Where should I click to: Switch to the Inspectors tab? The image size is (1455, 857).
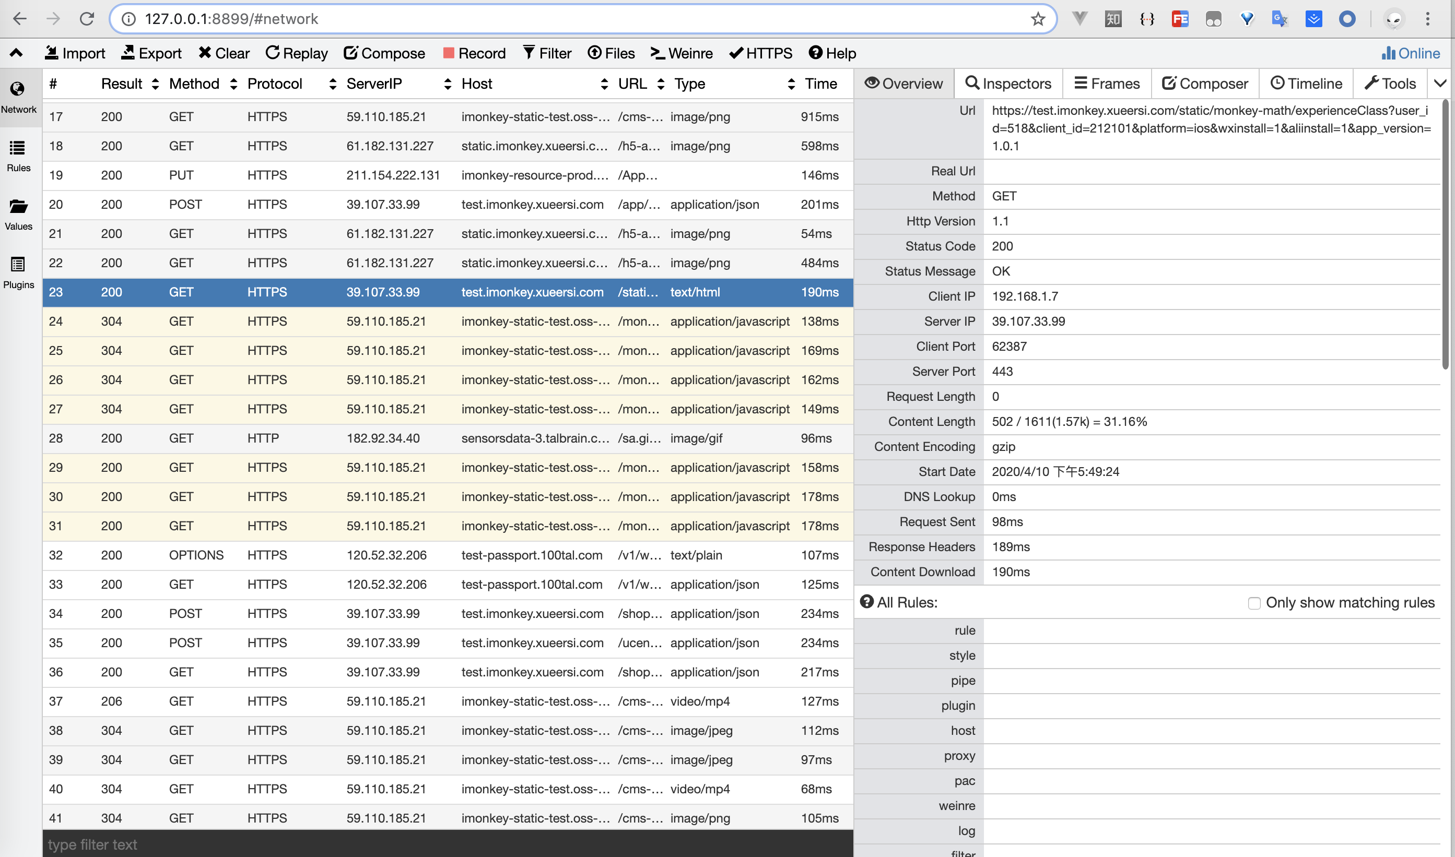1008,84
